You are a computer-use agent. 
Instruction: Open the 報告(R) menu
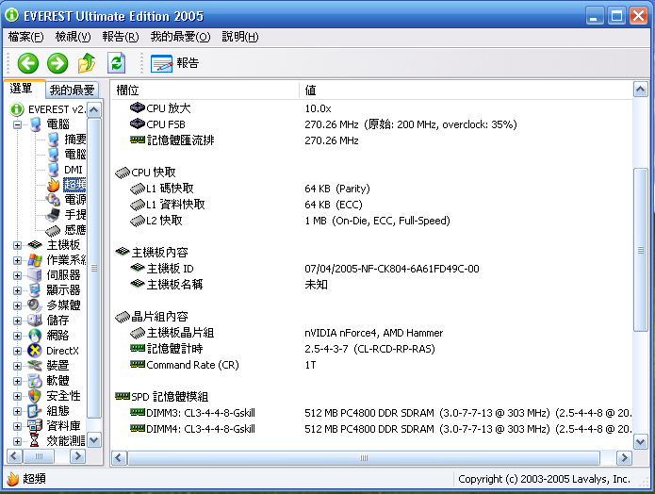pyautogui.click(x=121, y=37)
